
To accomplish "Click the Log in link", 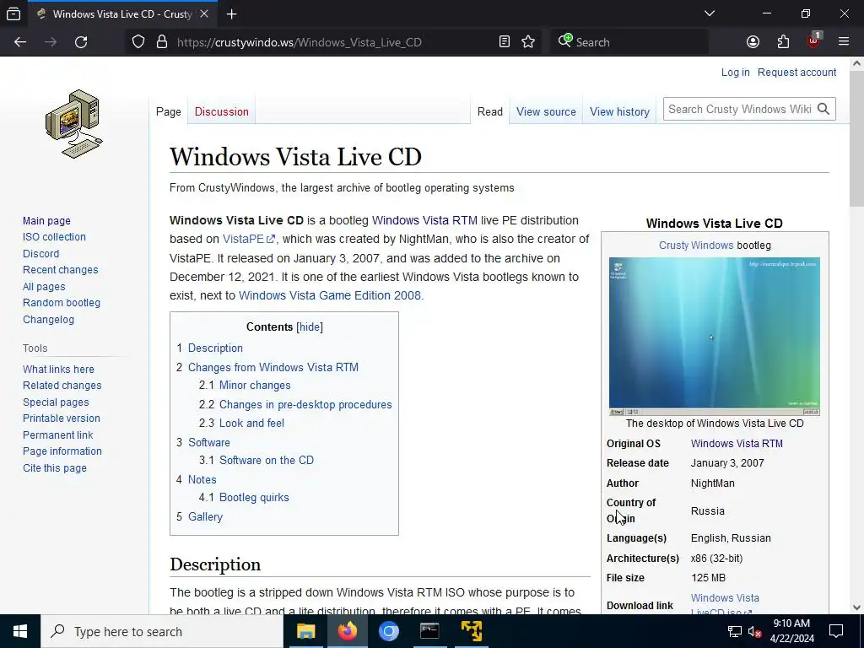I will click(736, 73).
